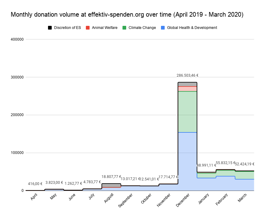
Task: Select the September x-axis label
Action: (127, 202)
